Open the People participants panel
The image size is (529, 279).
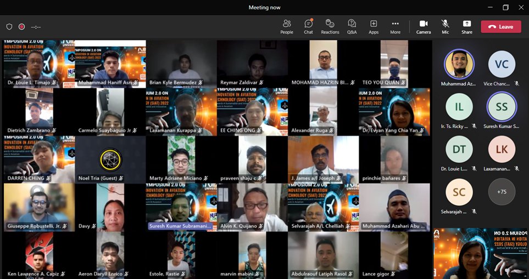(287, 26)
